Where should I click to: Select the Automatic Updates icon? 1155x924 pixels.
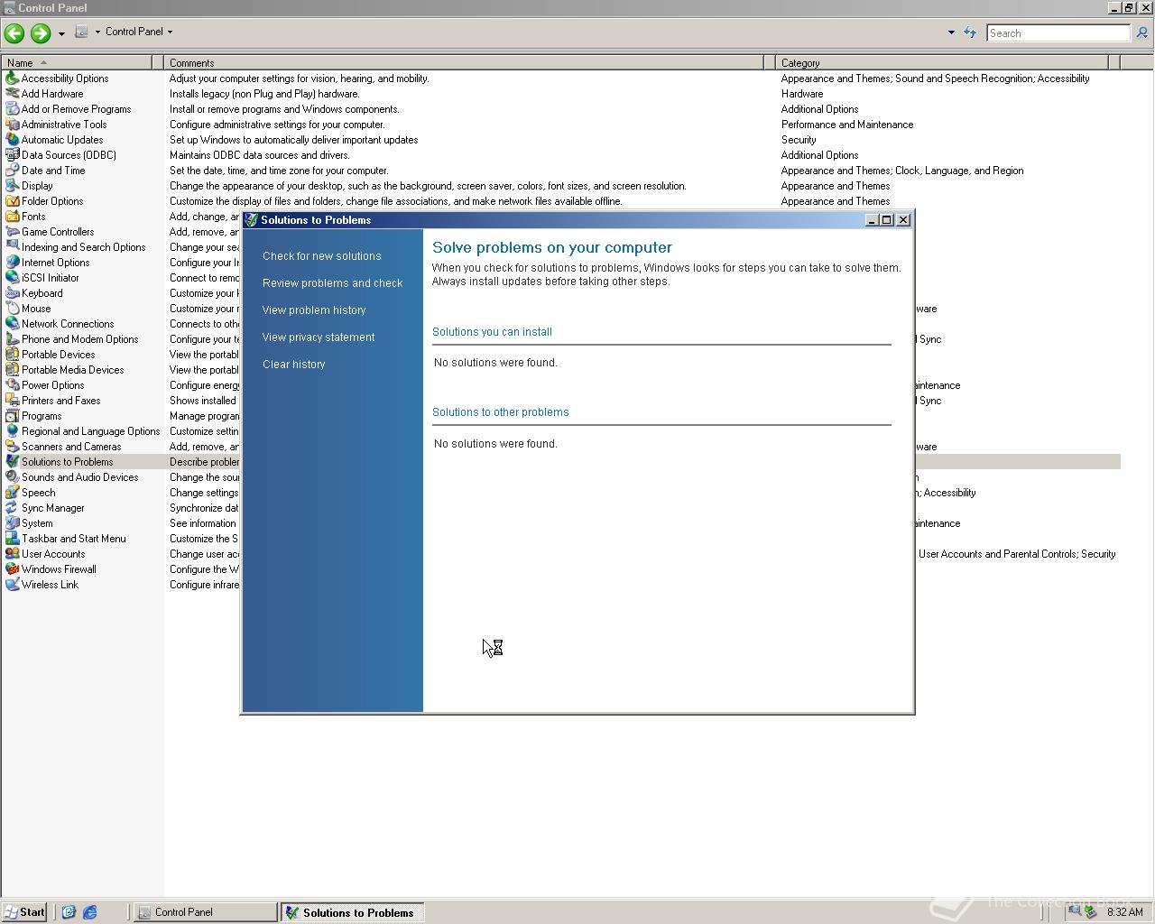tap(13, 140)
